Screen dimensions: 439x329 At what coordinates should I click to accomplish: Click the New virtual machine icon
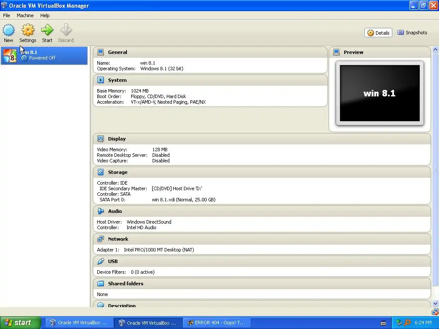9,30
